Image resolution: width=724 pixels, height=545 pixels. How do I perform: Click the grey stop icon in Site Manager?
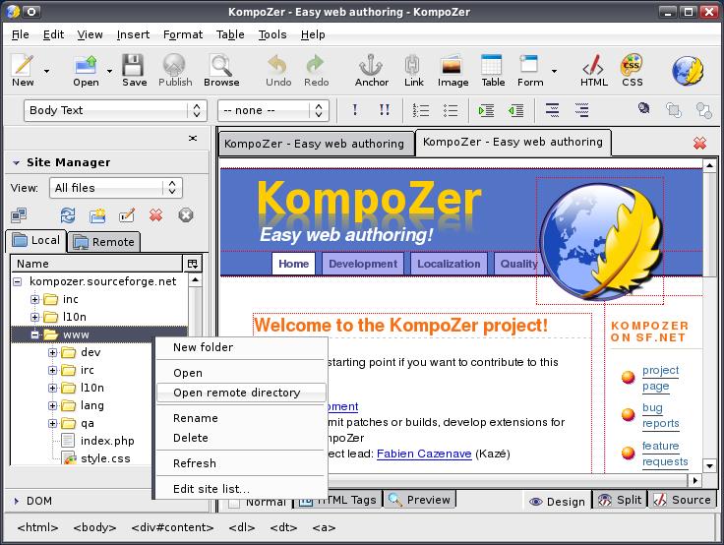click(186, 215)
